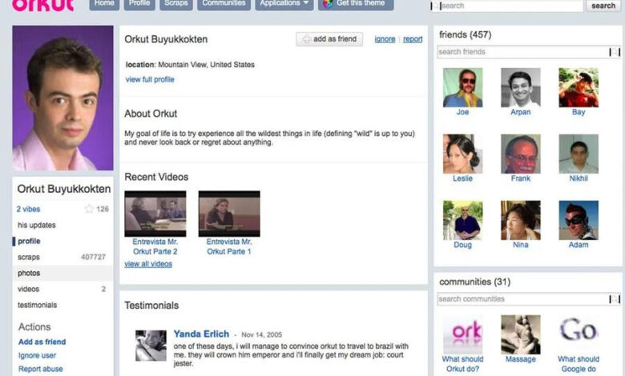
Task: Open friend Arpan's avatar
Action: click(521, 87)
